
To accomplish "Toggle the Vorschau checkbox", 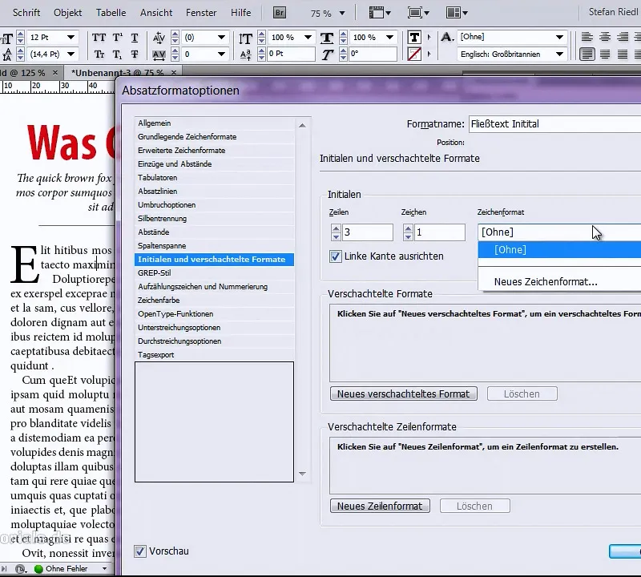I will (x=139, y=551).
